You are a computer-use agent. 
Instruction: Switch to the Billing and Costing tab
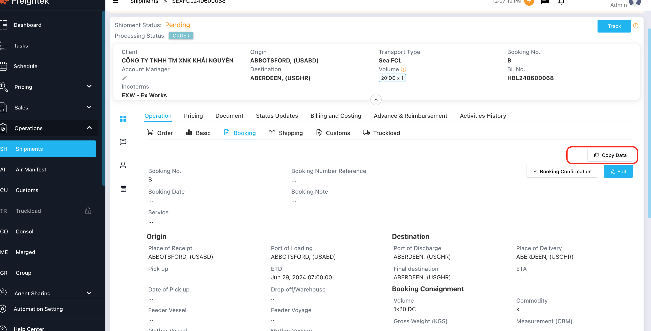(336, 116)
